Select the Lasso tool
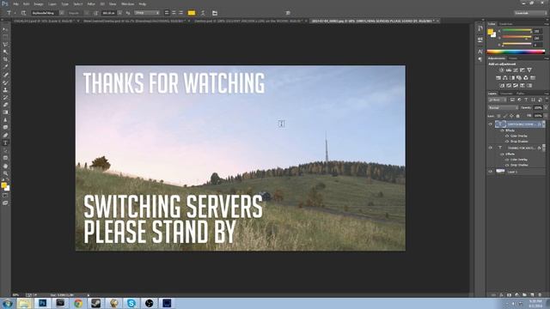550x309 pixels. (x=5, y=45)
